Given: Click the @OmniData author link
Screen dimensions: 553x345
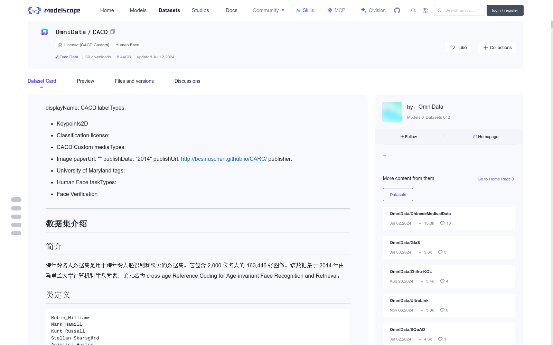Looking at the screenshot, I should 67,57.
